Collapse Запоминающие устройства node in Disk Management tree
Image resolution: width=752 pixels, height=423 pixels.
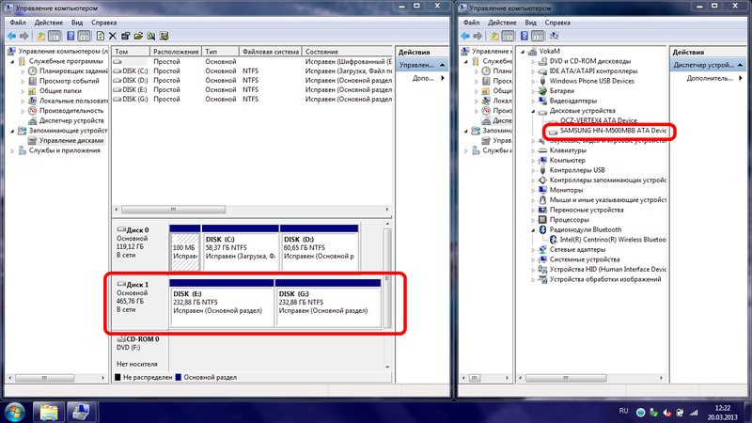[13, 131]
